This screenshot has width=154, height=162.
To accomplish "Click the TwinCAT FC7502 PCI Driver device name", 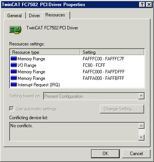I will pos(52,28).
